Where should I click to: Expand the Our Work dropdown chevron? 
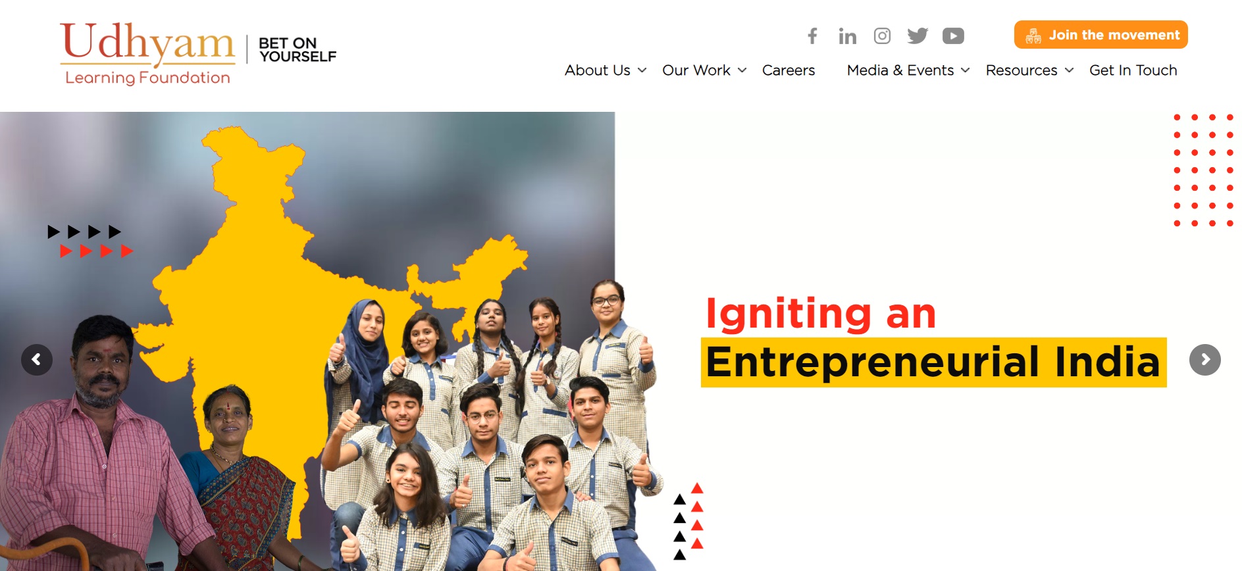coord(742,70)
